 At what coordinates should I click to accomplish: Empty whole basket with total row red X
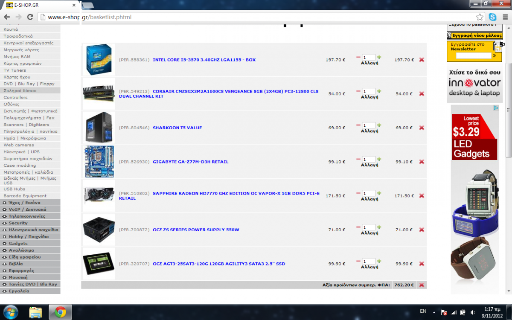point(422,285)
